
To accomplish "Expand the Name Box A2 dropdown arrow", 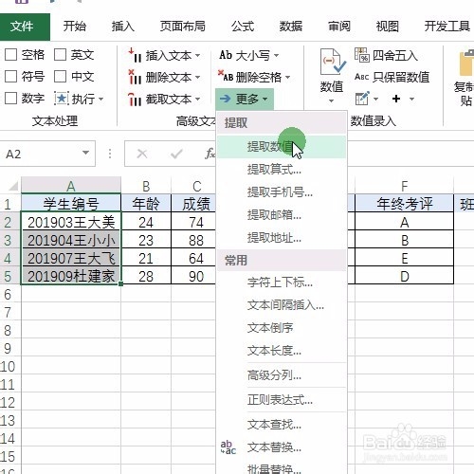I will (x=85, y=154).
